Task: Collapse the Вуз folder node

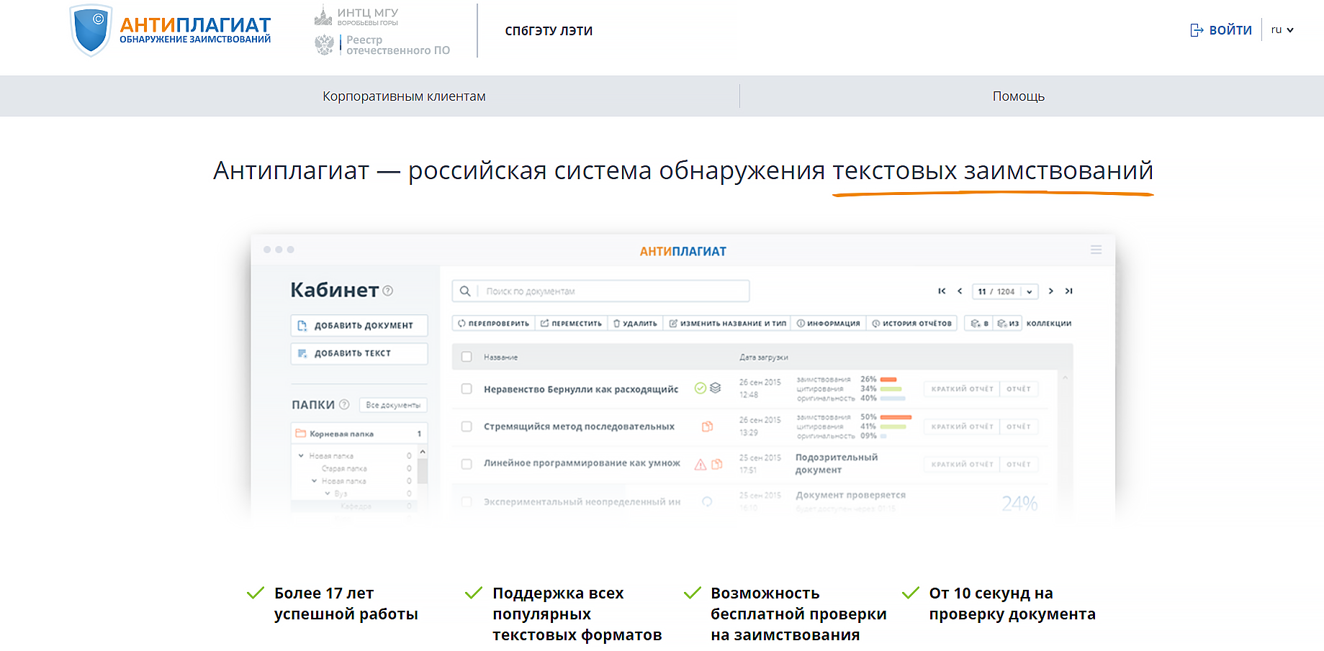Action: coord(328,493)
